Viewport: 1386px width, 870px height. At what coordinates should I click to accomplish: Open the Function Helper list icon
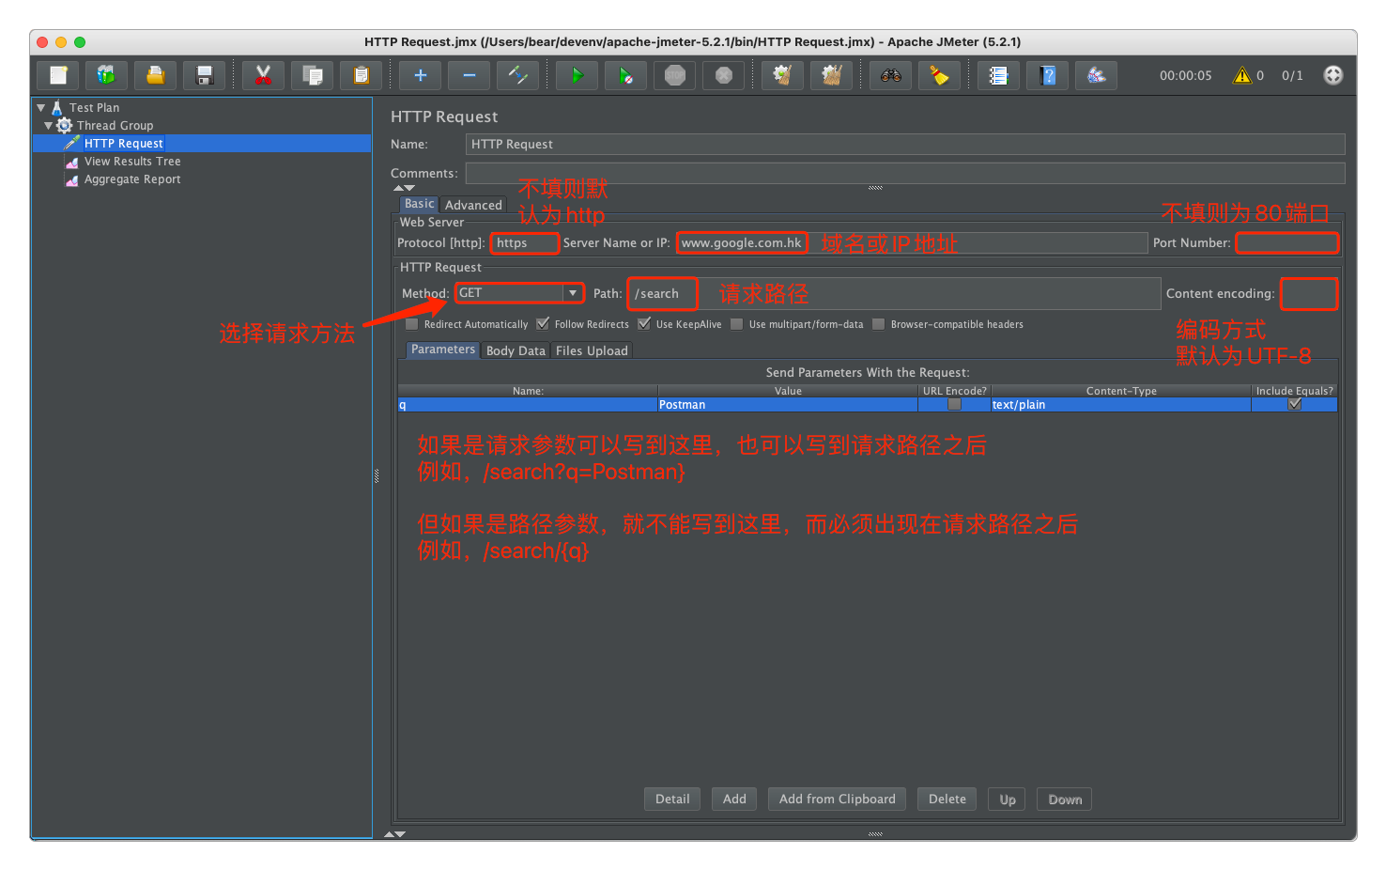(998, 75)
